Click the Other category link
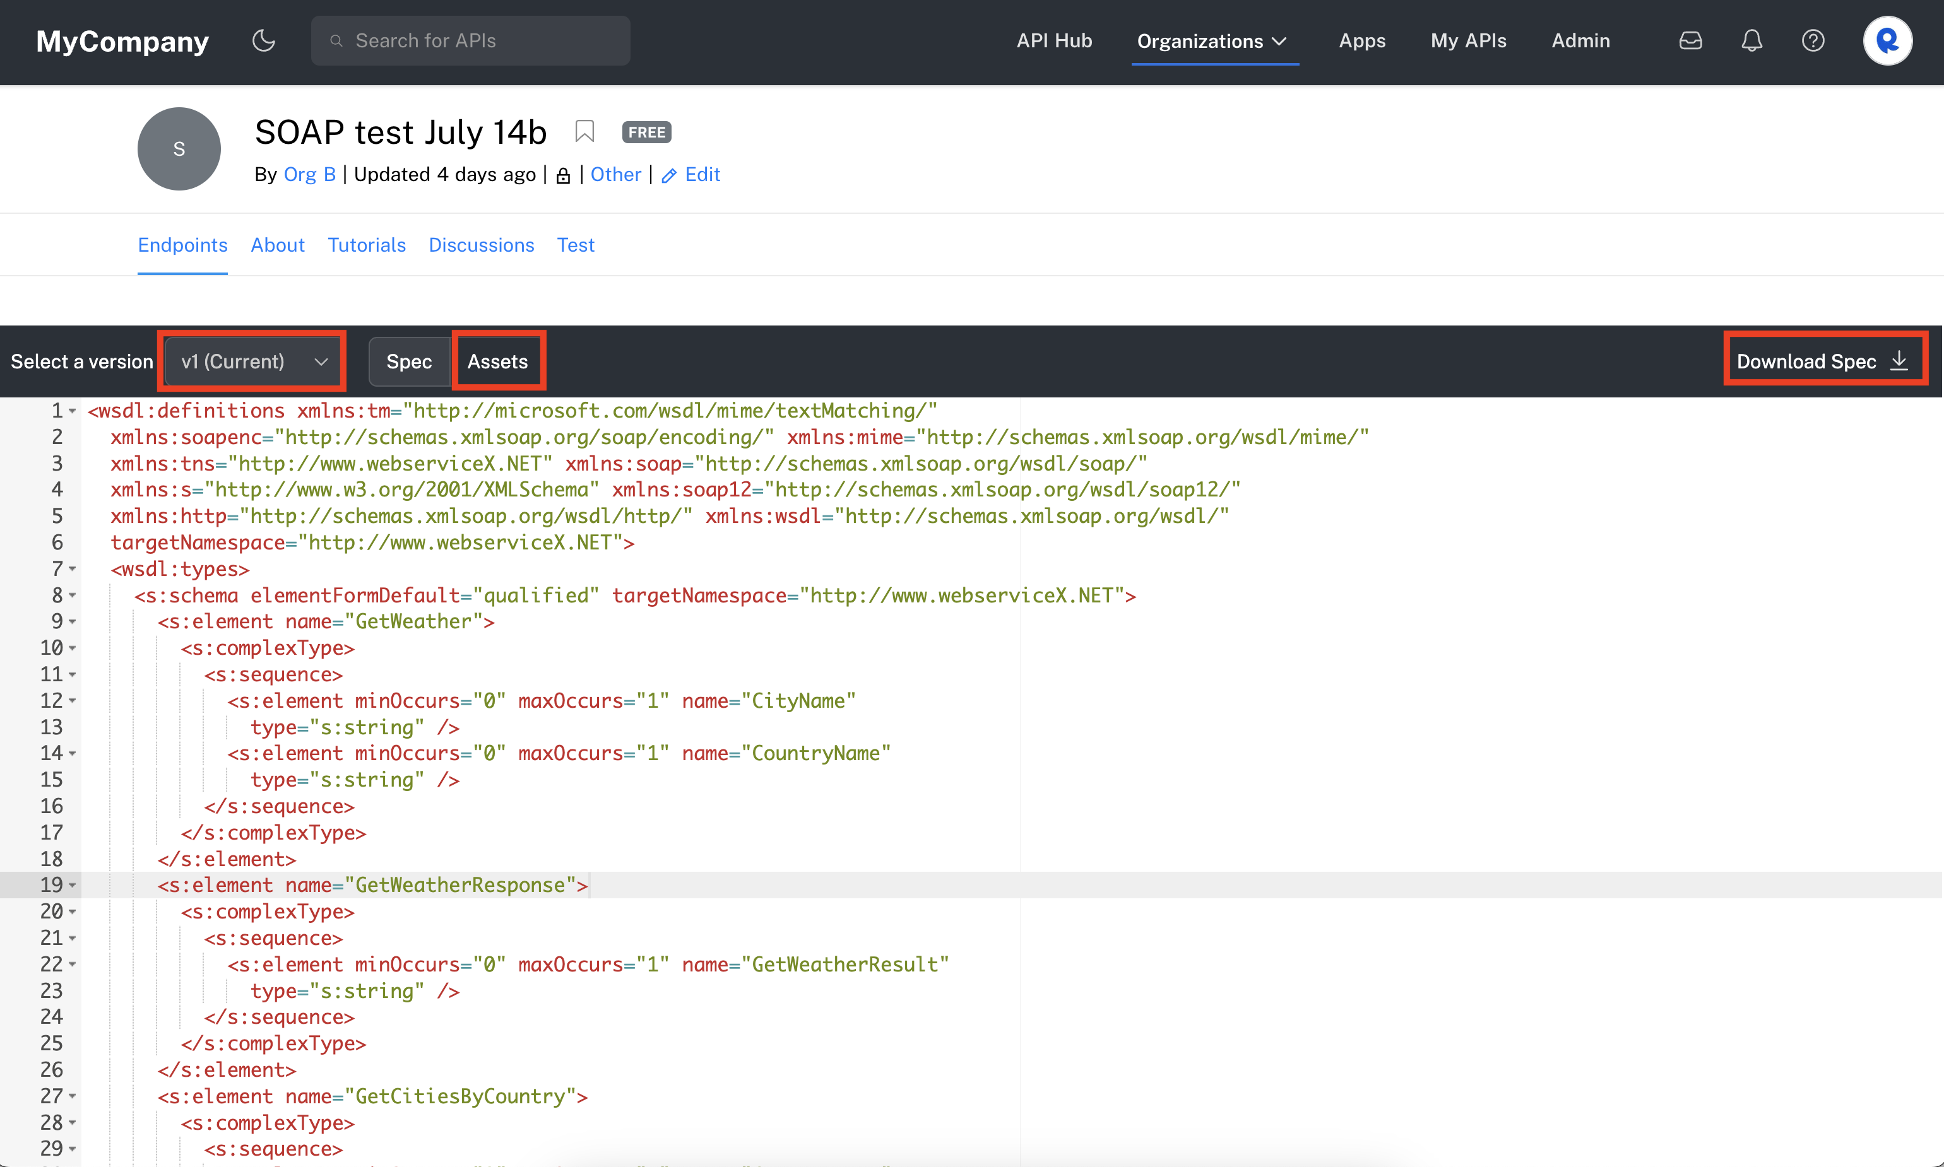1944x1167 pixels. pos(615,175)
